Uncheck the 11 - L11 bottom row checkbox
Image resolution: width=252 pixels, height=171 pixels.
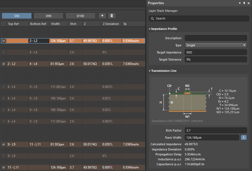(x=4, y=167)
